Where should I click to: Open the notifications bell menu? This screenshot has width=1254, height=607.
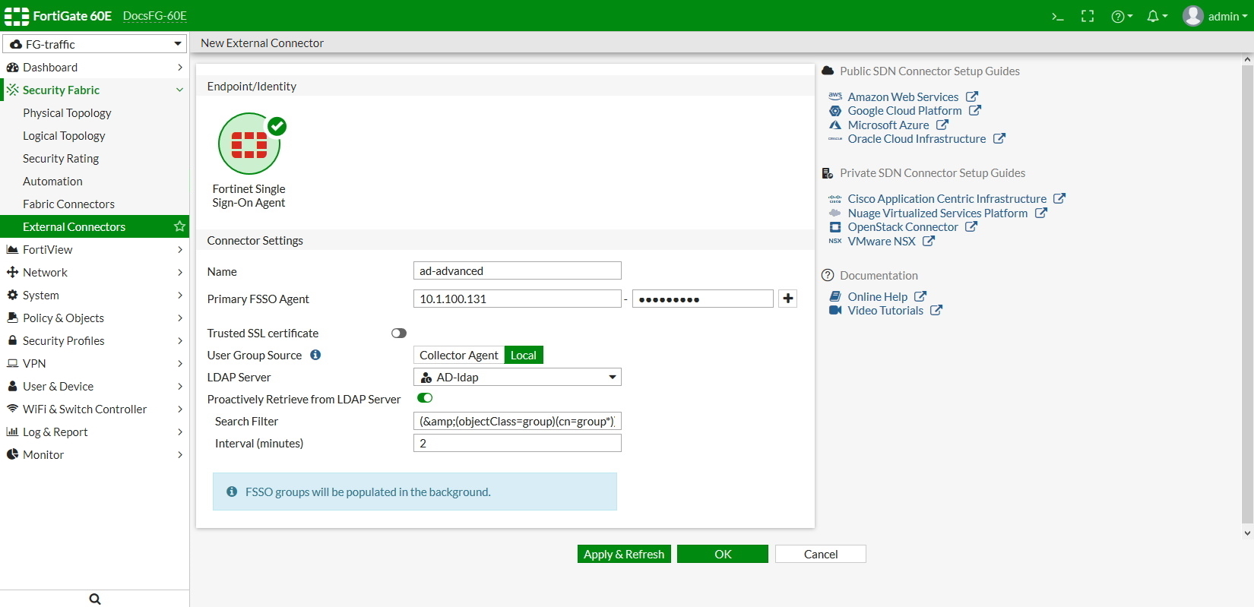pyautogui.click(x=1157, y=16)
